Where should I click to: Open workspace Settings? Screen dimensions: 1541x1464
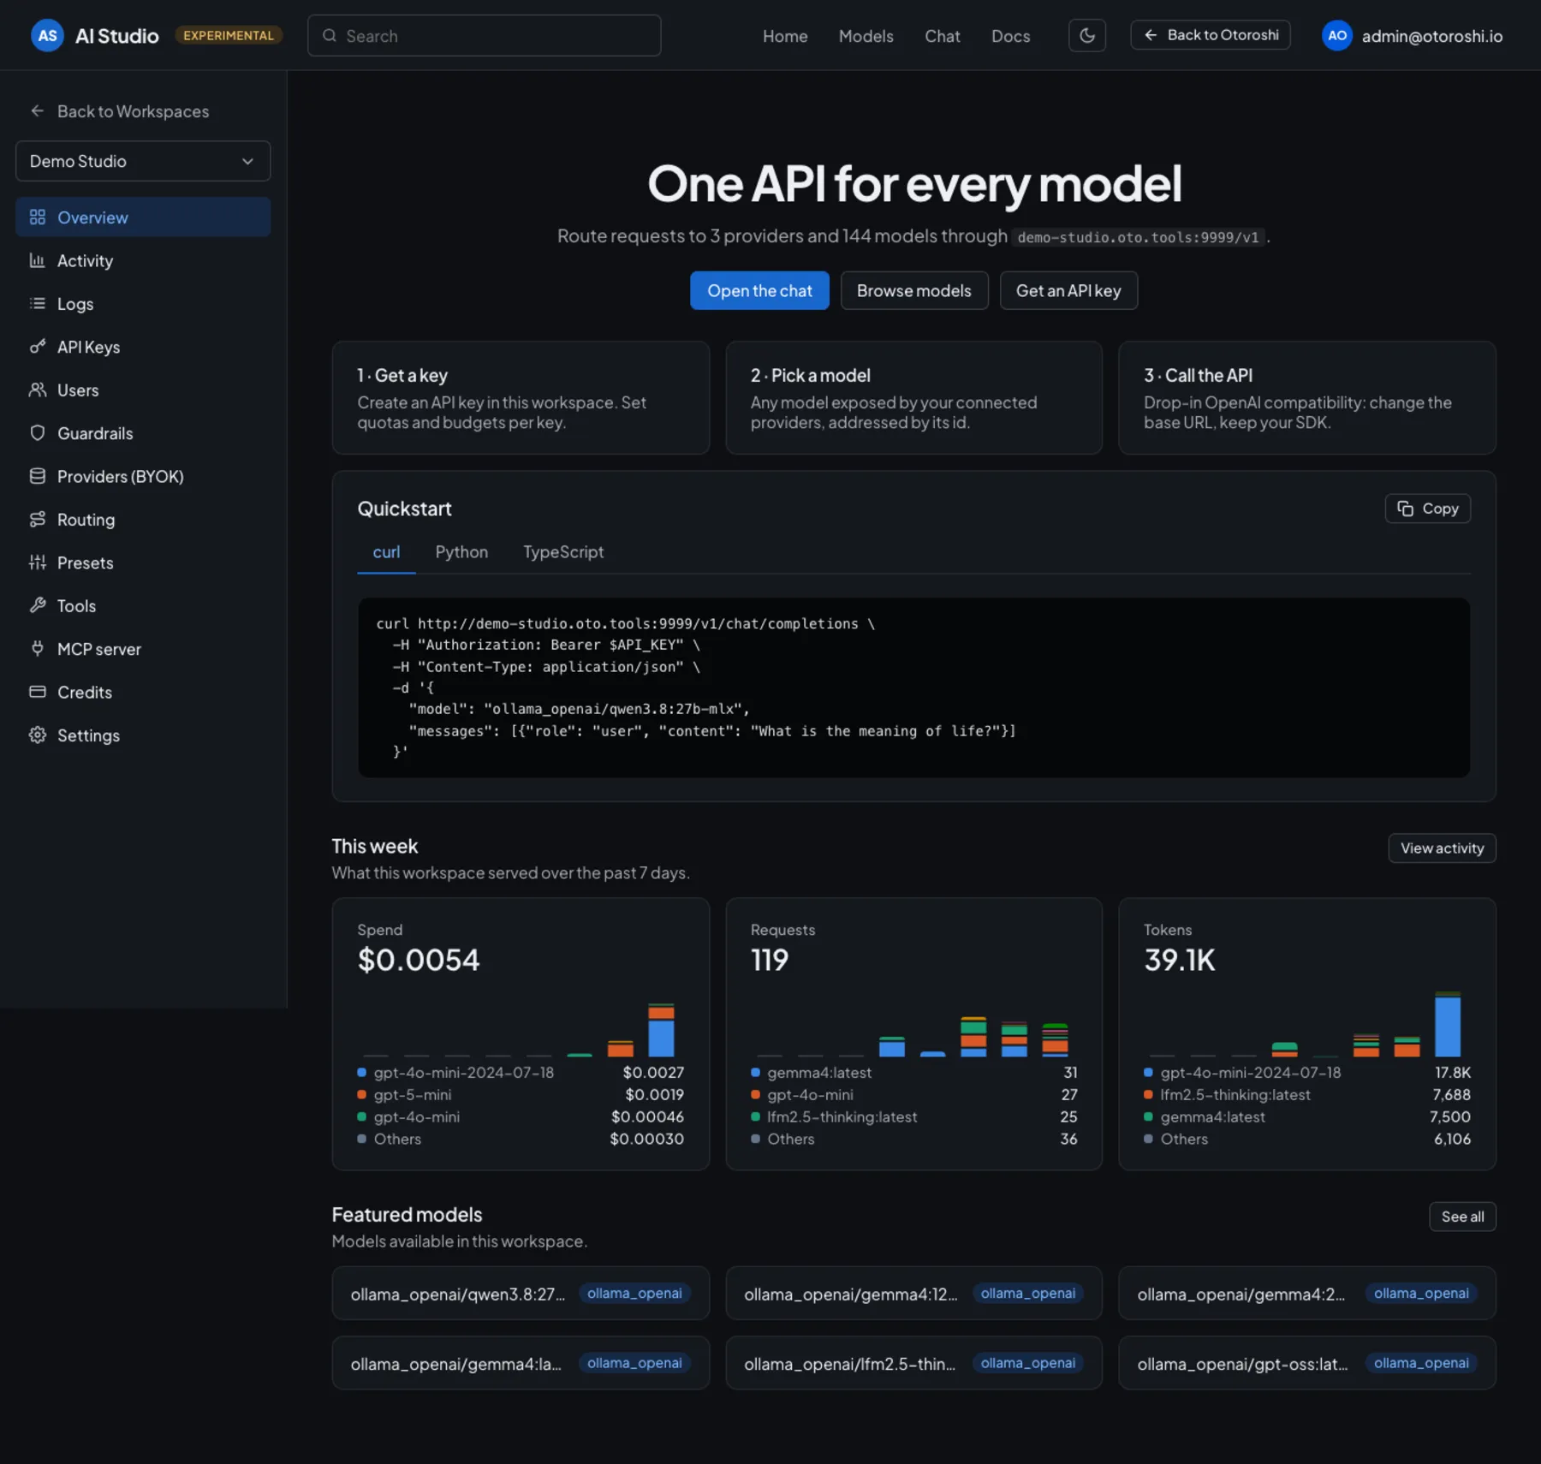[x=143, y=735]
